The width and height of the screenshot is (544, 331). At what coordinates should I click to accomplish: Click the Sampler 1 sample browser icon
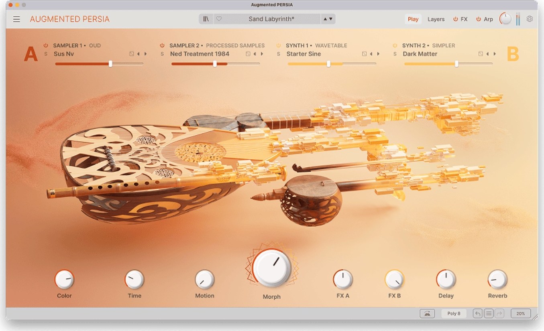[x=131, y=54]
